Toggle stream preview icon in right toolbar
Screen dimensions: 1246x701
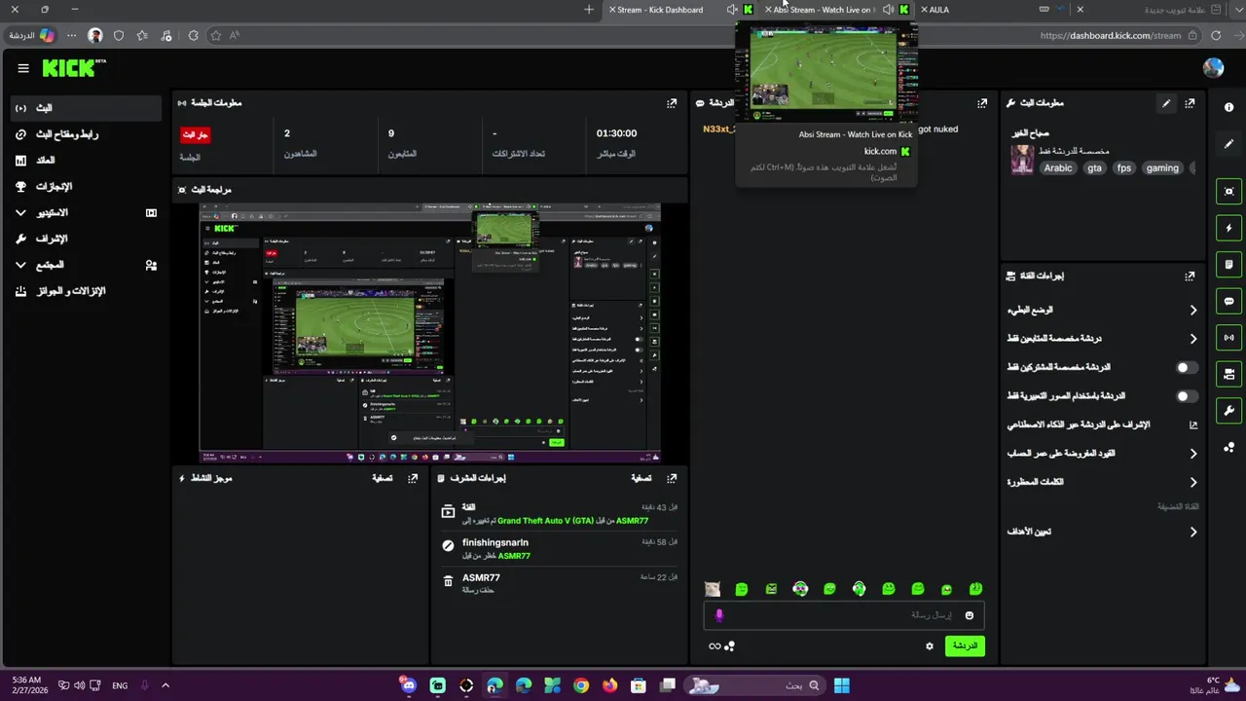[1228, 192]
